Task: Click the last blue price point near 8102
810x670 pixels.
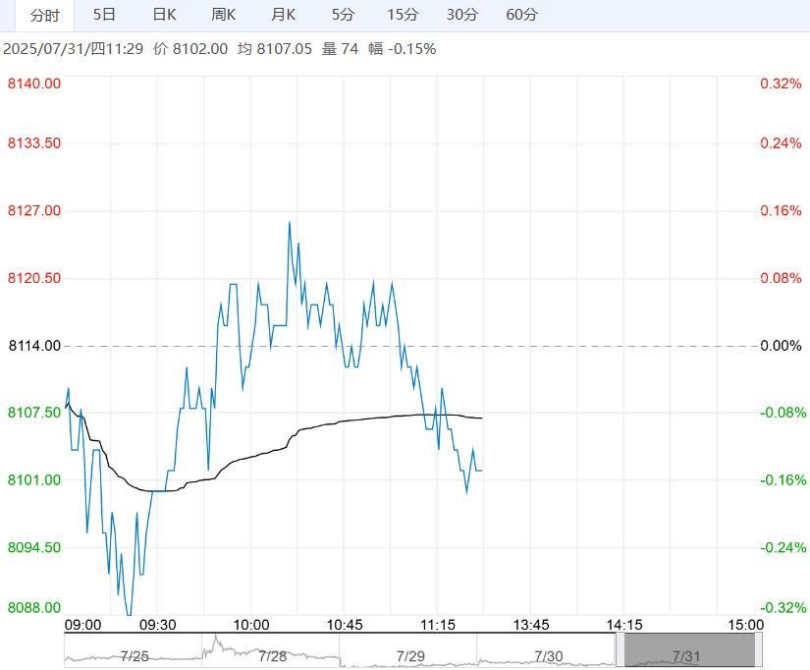Action: point(482,471)
